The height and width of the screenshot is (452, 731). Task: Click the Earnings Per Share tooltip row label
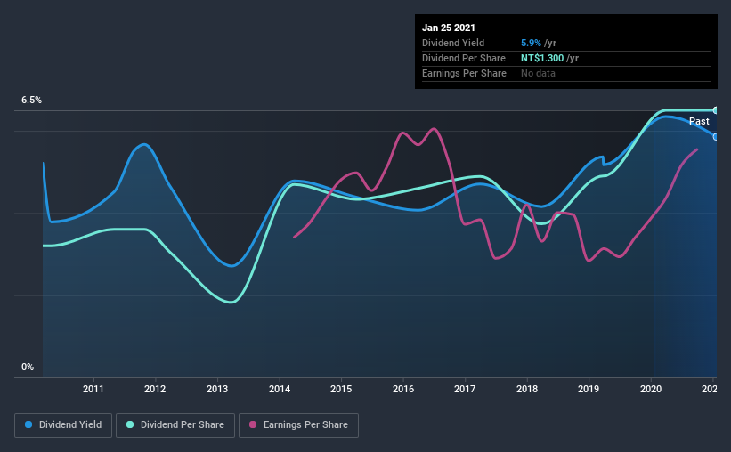point(464,73)
